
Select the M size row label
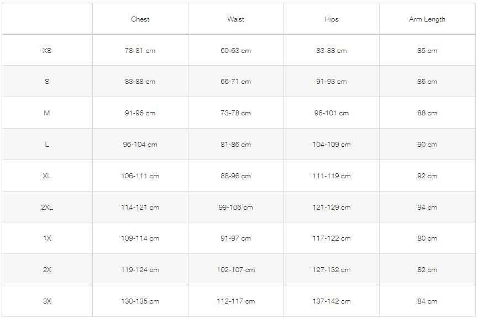point(47,113)
